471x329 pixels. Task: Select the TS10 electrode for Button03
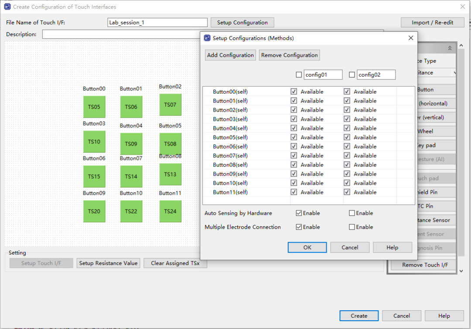[x=94, y=142]
